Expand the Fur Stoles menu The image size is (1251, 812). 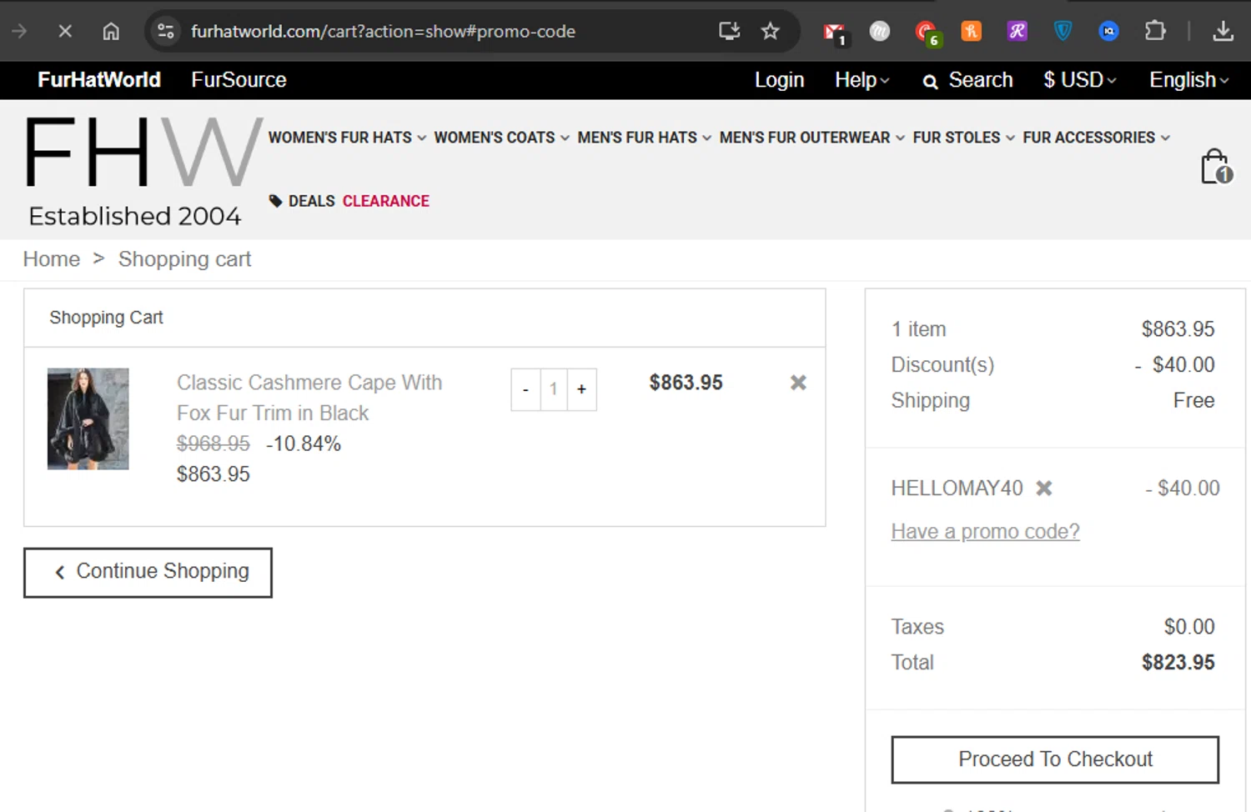tap(963, 138)
